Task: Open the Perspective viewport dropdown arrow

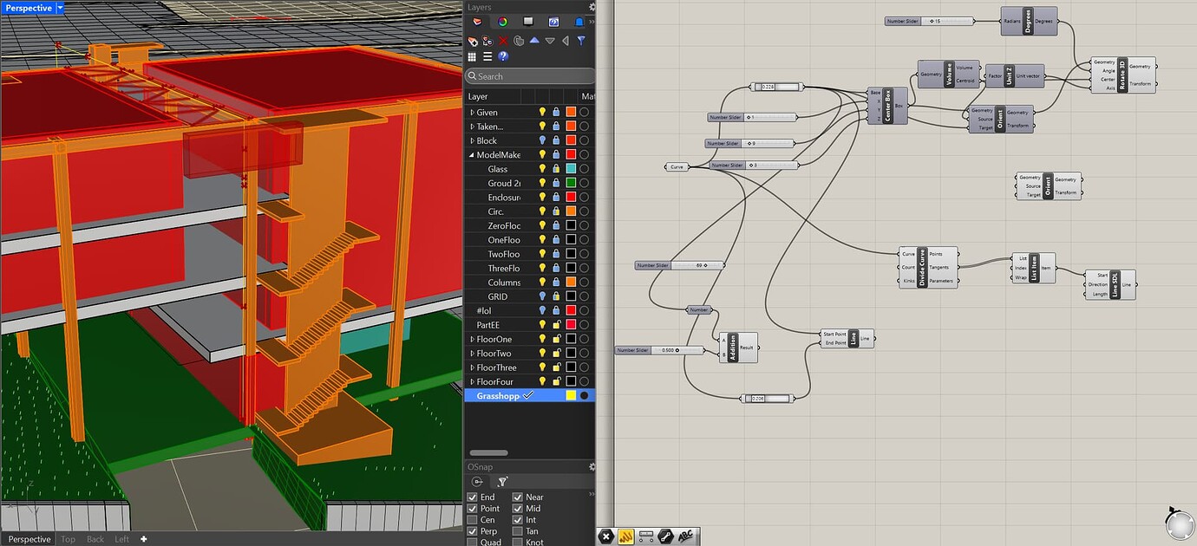Action: tap(60, 8)
